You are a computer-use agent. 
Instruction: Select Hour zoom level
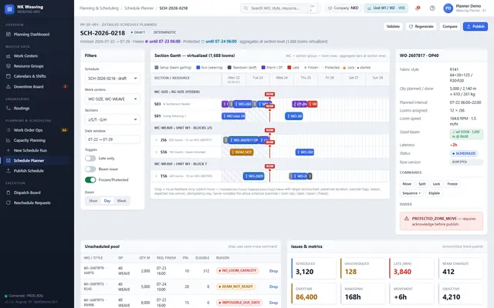[93, 201]
